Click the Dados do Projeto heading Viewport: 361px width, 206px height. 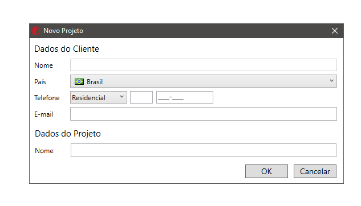tap(68, 134)
